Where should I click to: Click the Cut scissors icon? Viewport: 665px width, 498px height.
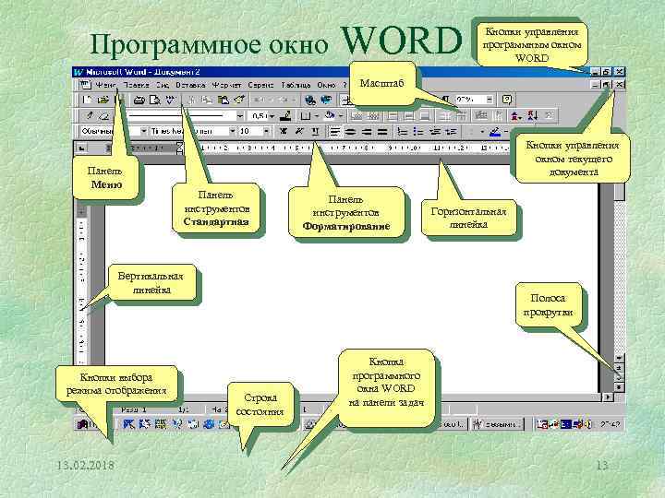[x=191, y=100]
